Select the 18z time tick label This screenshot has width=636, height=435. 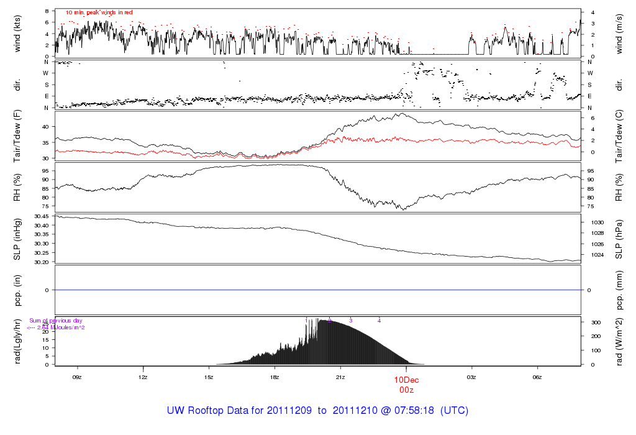275,377
